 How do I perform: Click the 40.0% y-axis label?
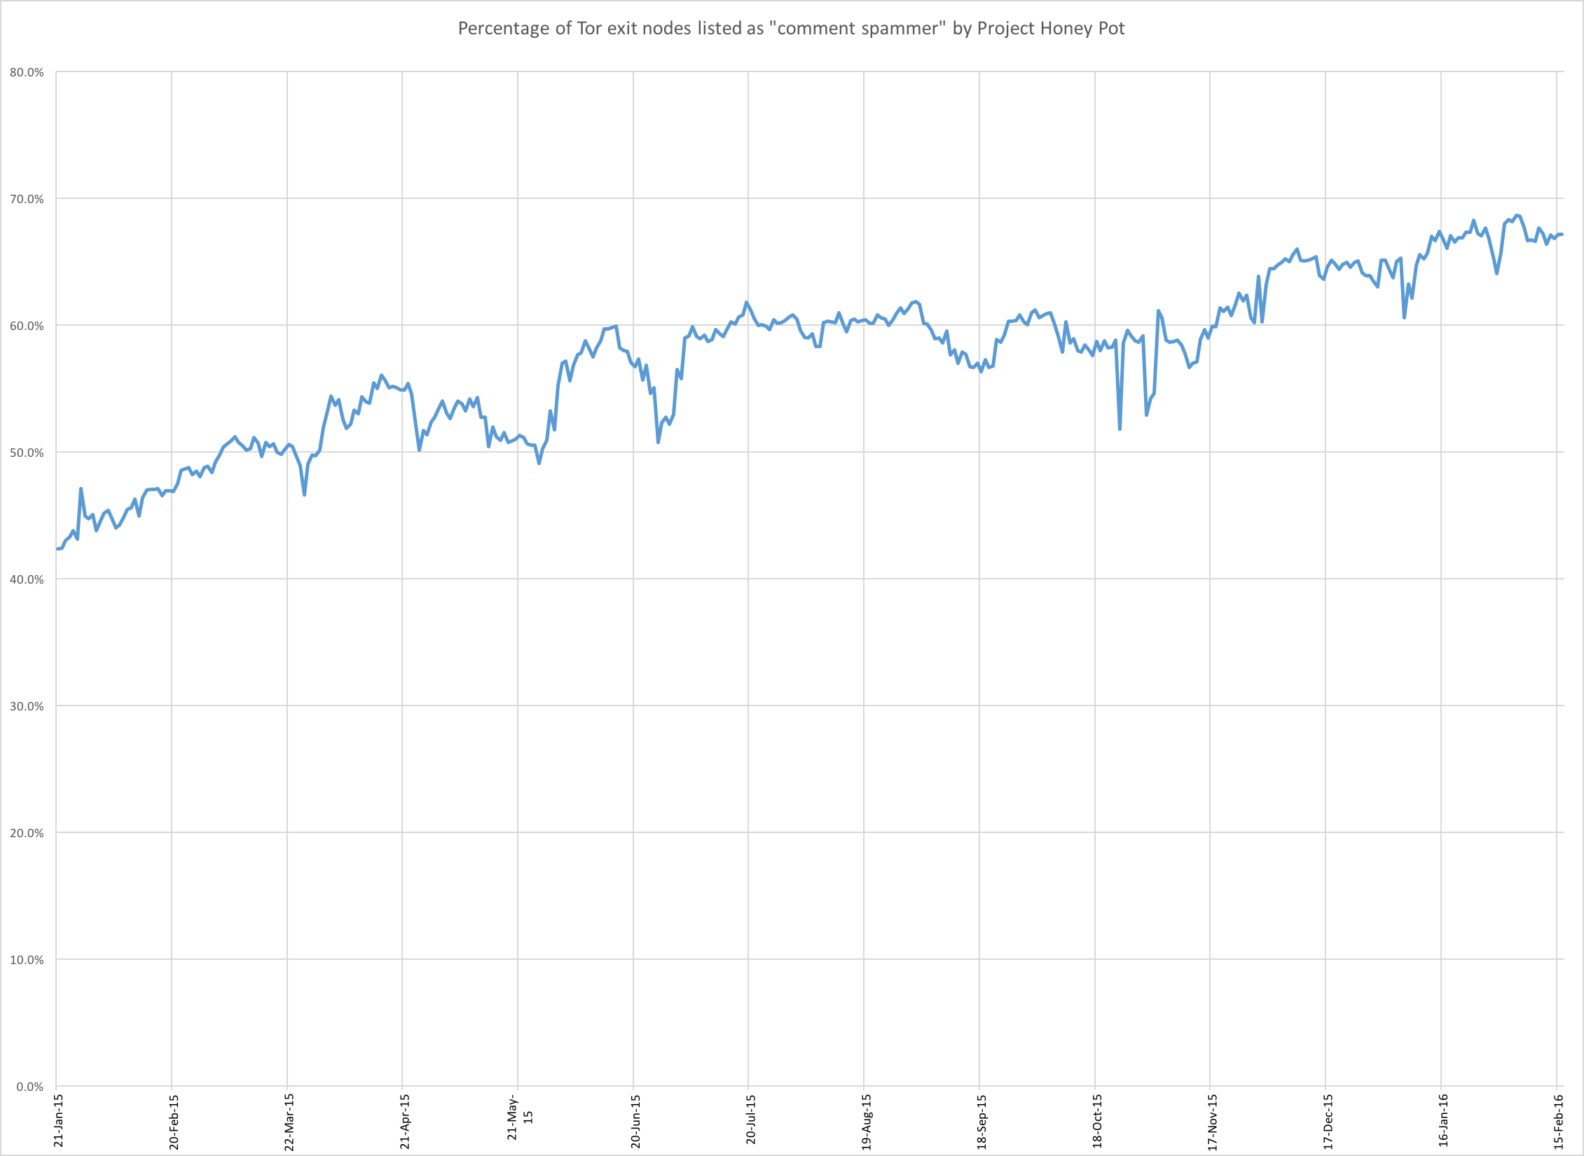(27, 579)
